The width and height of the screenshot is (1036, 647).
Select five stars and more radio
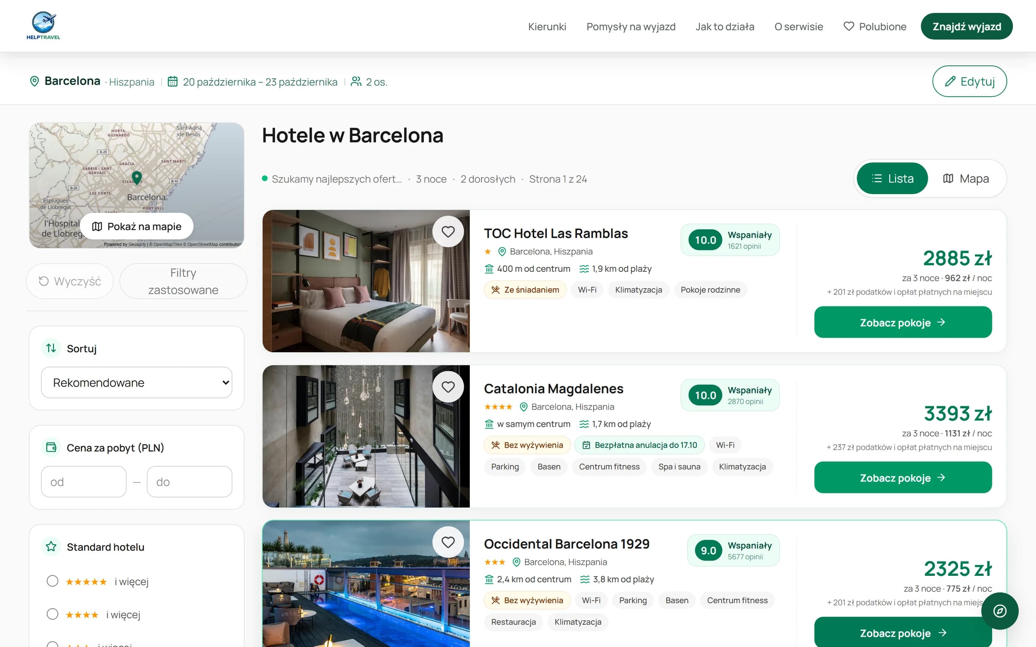click(52, 581)
